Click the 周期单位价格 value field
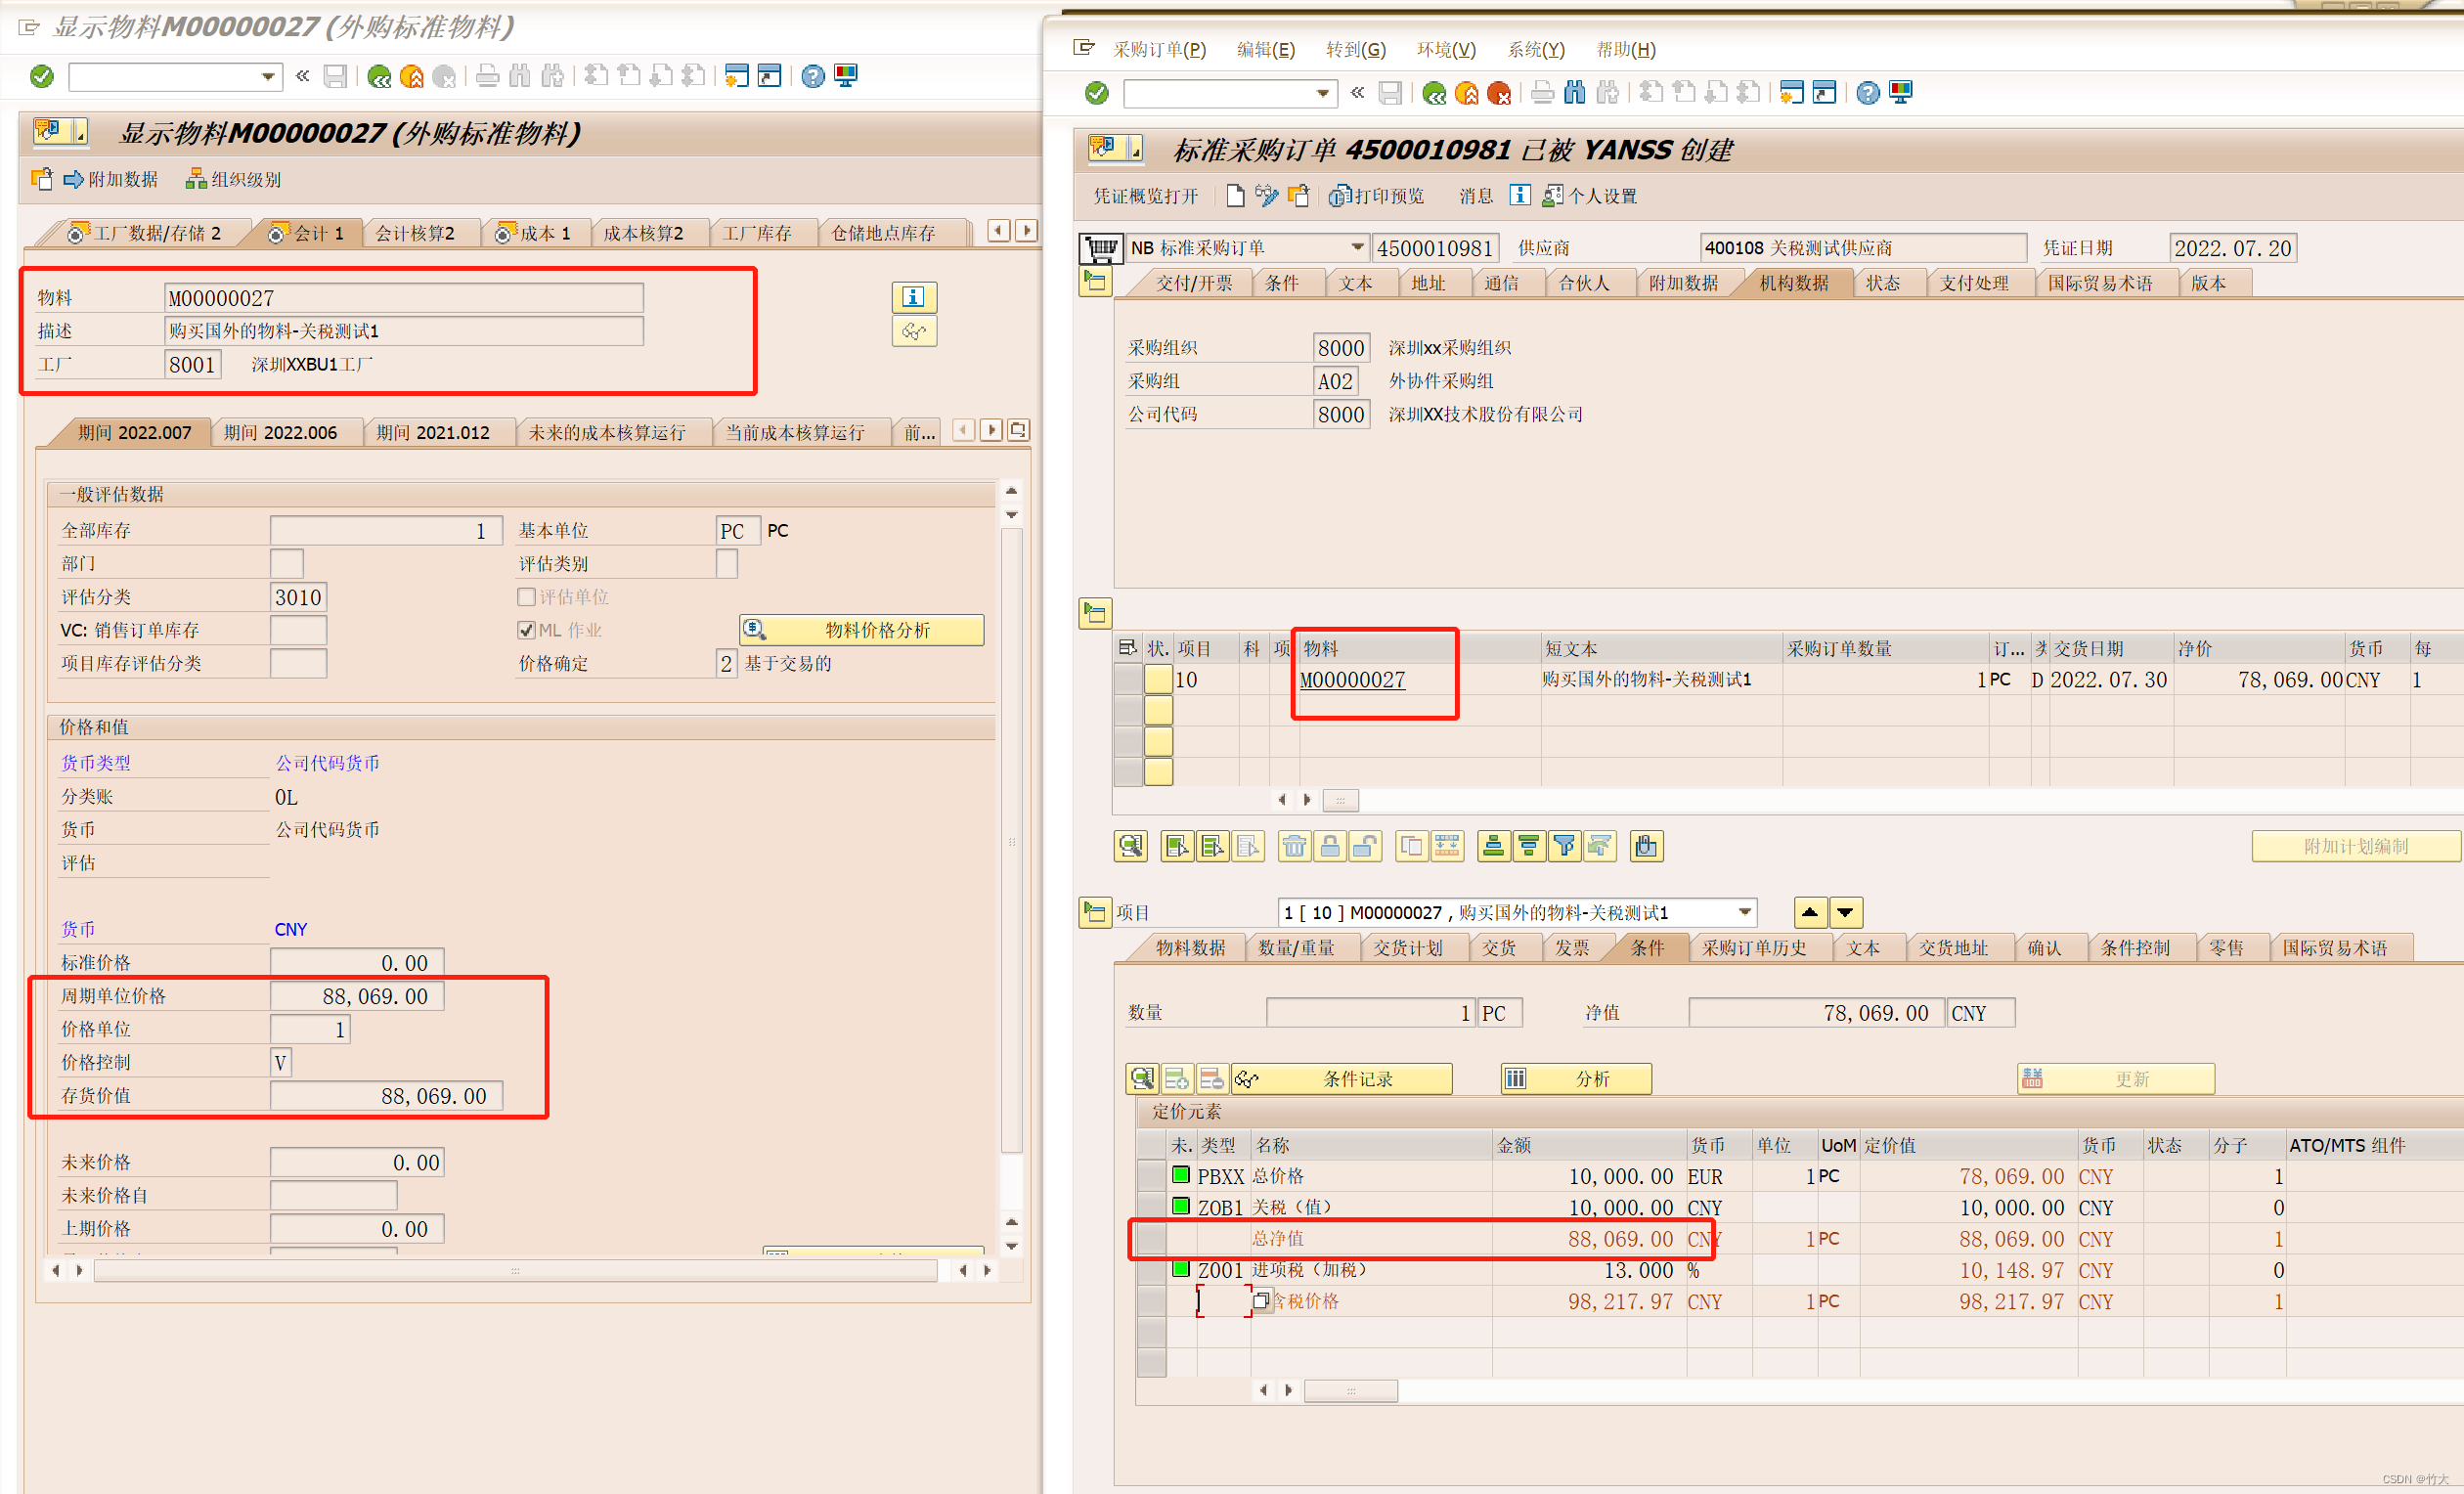This screenshot has width=2464, height=1494. point(357,996)
